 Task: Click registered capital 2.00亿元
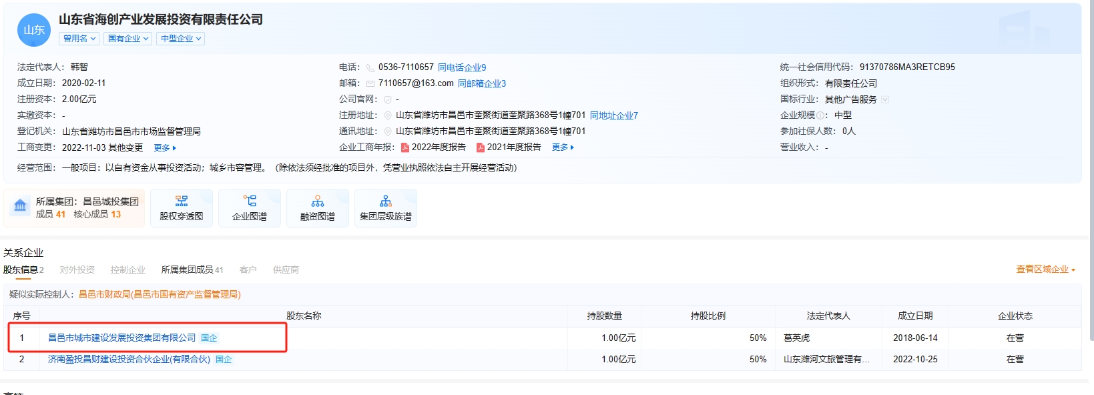pyautogui.click(x=79, y=99)
